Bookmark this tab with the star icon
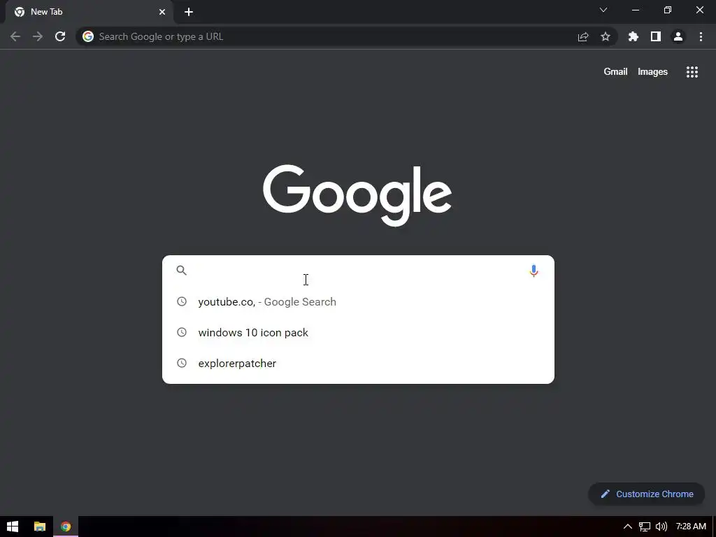This screenshot has height=537, width=716. [605, 36]
